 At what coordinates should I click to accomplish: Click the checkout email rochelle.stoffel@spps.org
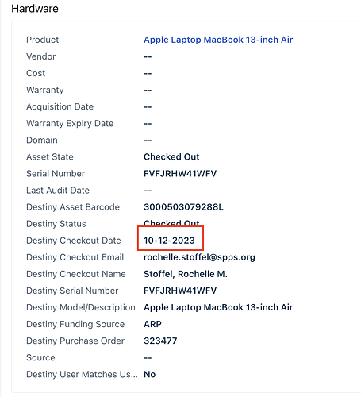pos(199,257)
